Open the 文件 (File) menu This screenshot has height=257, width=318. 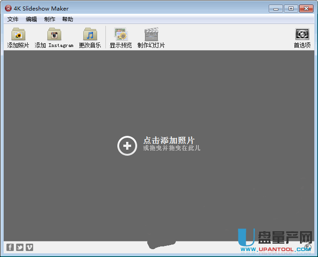pyautogui.click(x=13, y=19)
